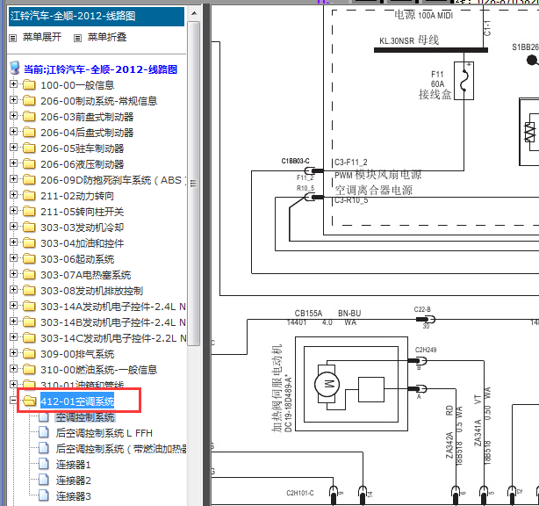Click the page icon of 连接器1

(x=44, y=464)
